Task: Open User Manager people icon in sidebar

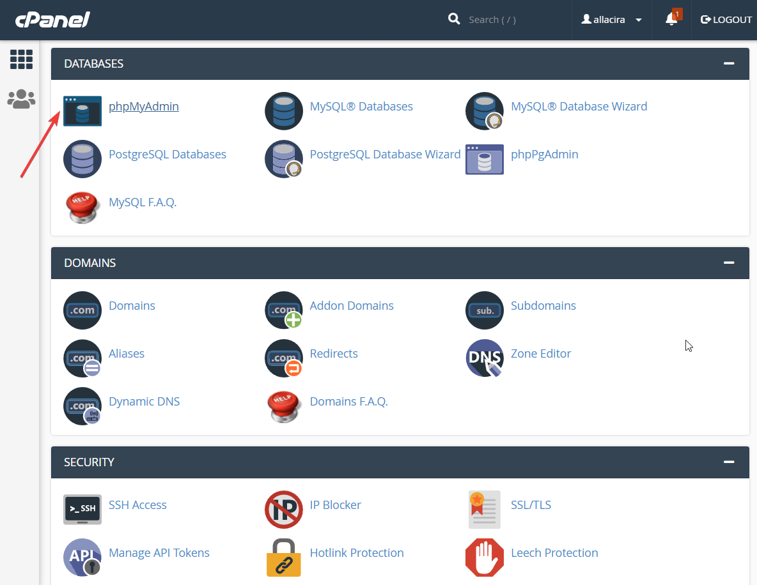Action: click(x=21, y=100)
